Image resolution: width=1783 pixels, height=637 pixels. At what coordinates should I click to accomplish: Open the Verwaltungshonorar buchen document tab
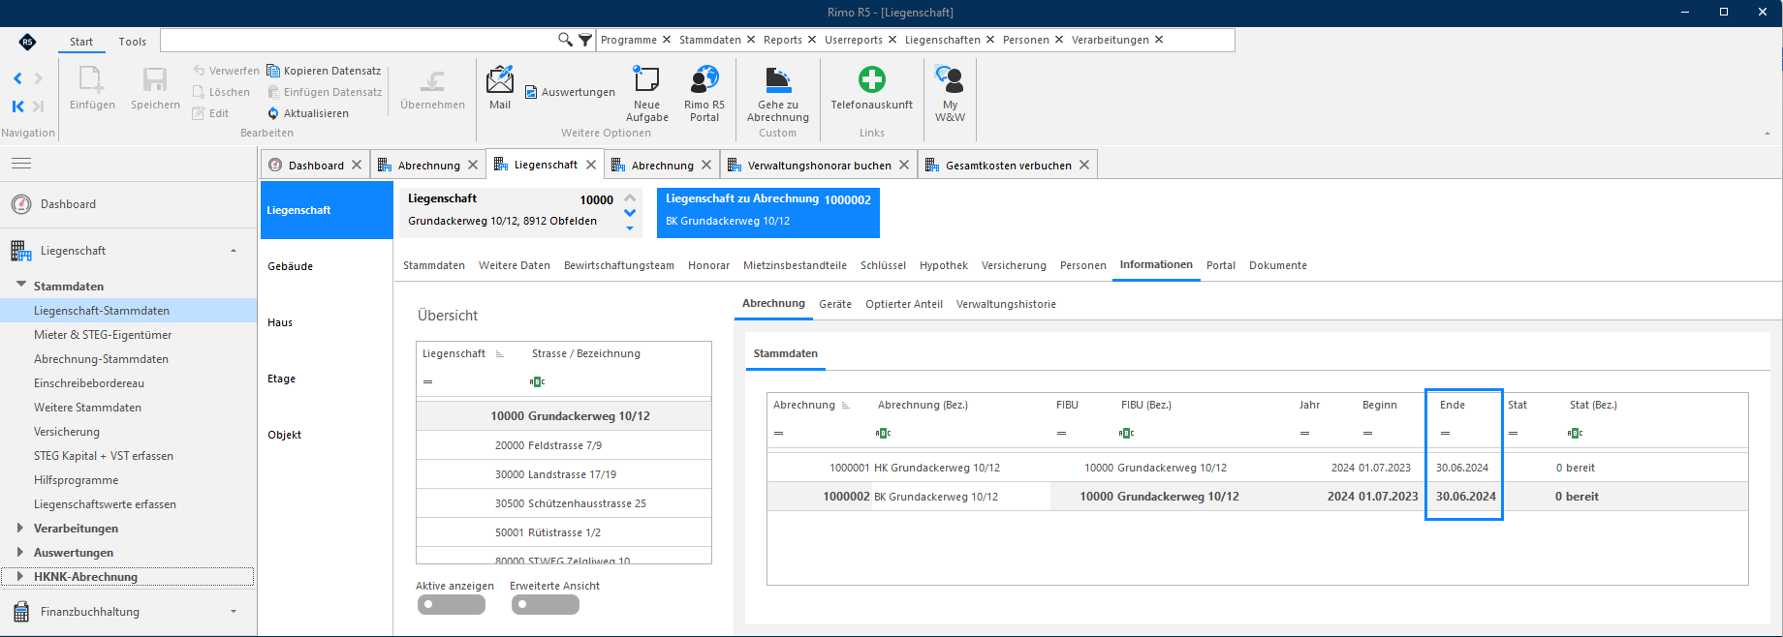(x=819, y=166)
